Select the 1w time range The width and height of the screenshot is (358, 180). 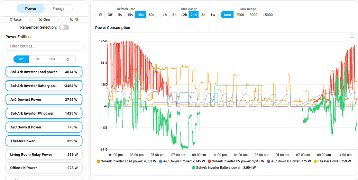pos(213,15)
